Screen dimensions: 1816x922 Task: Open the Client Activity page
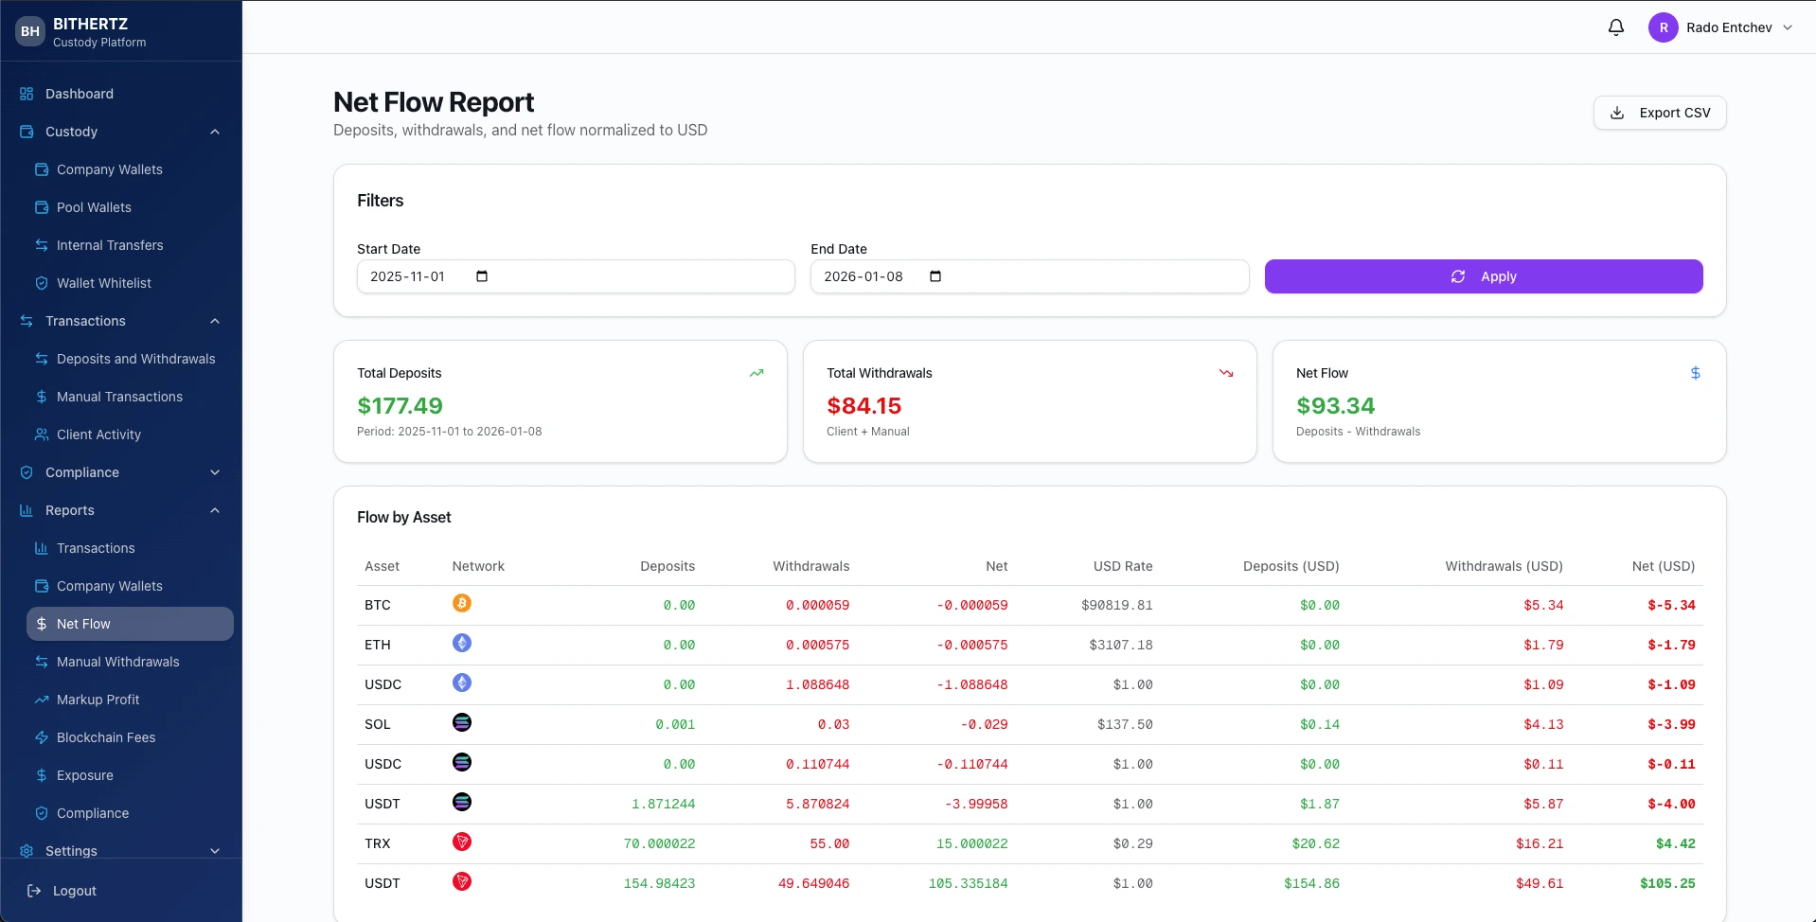pos(98,434)
